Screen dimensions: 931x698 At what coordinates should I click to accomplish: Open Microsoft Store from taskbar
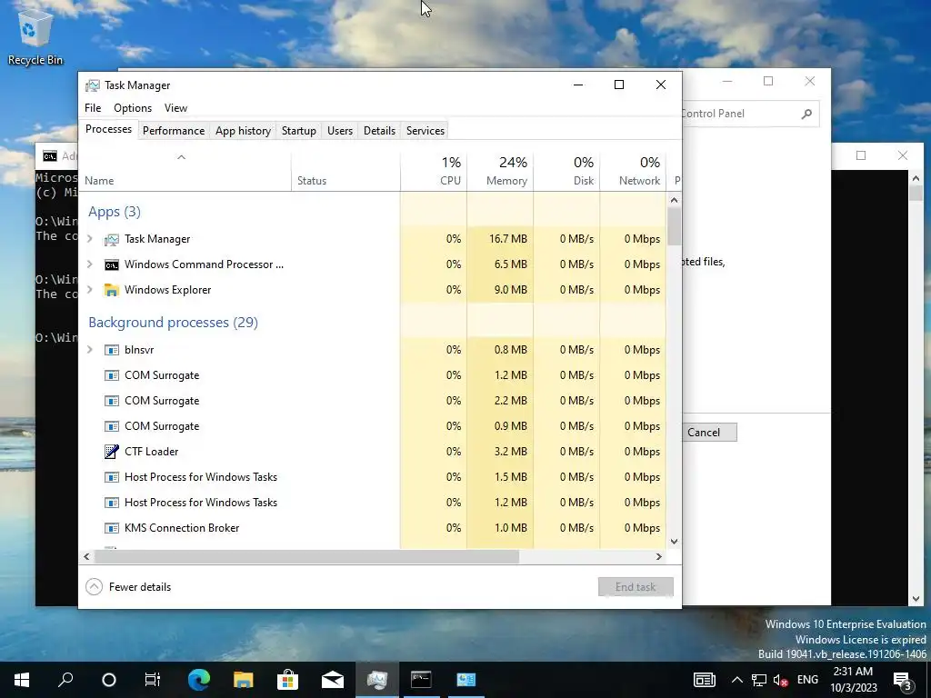(x=288, y=680)
